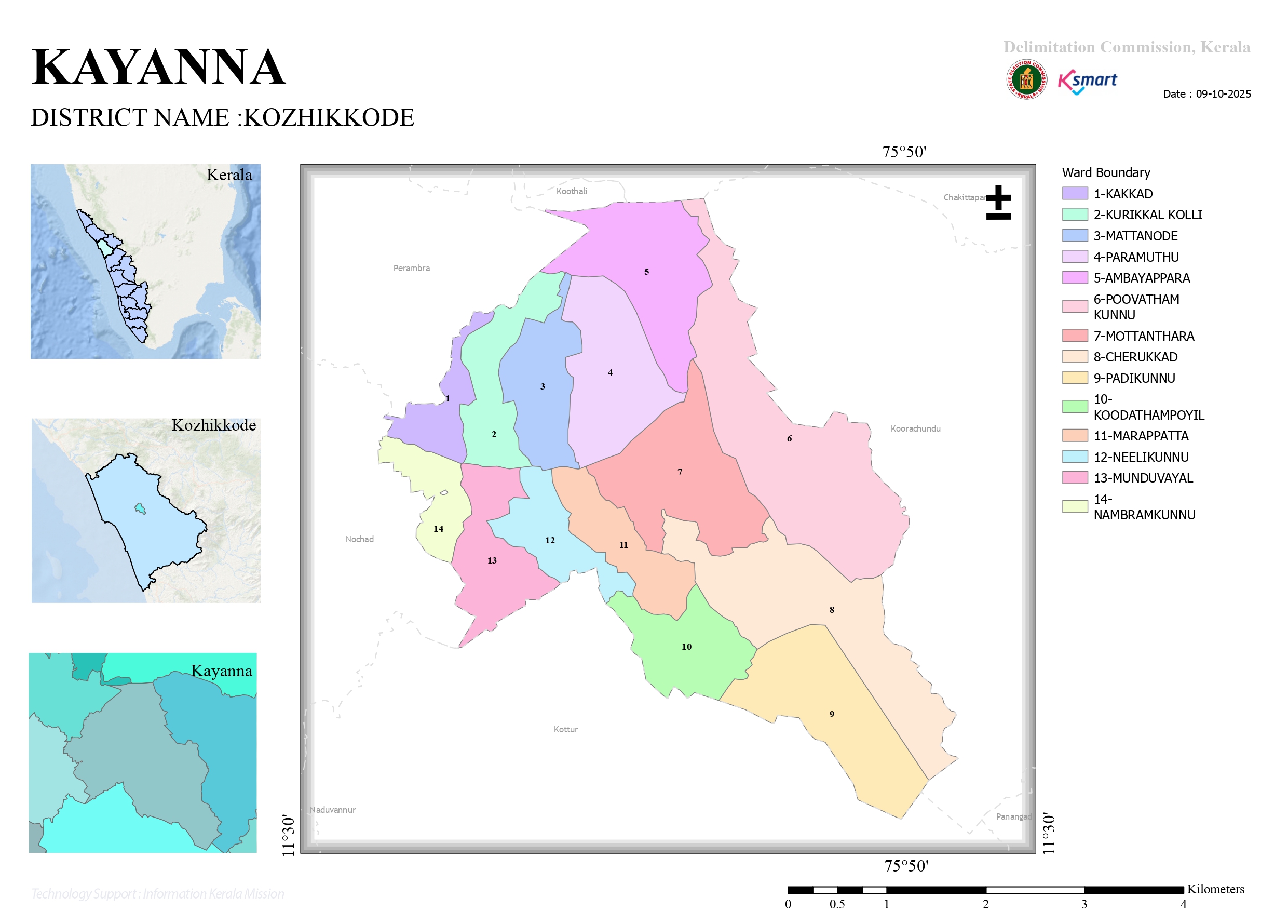Click the 3-MATTANODE legend text

point(1135,236)
